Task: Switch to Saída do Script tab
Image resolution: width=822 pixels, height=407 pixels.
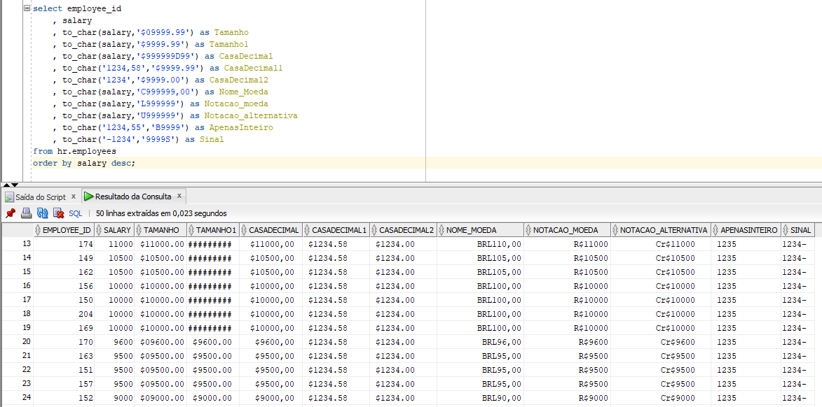Action: [41, 197]
